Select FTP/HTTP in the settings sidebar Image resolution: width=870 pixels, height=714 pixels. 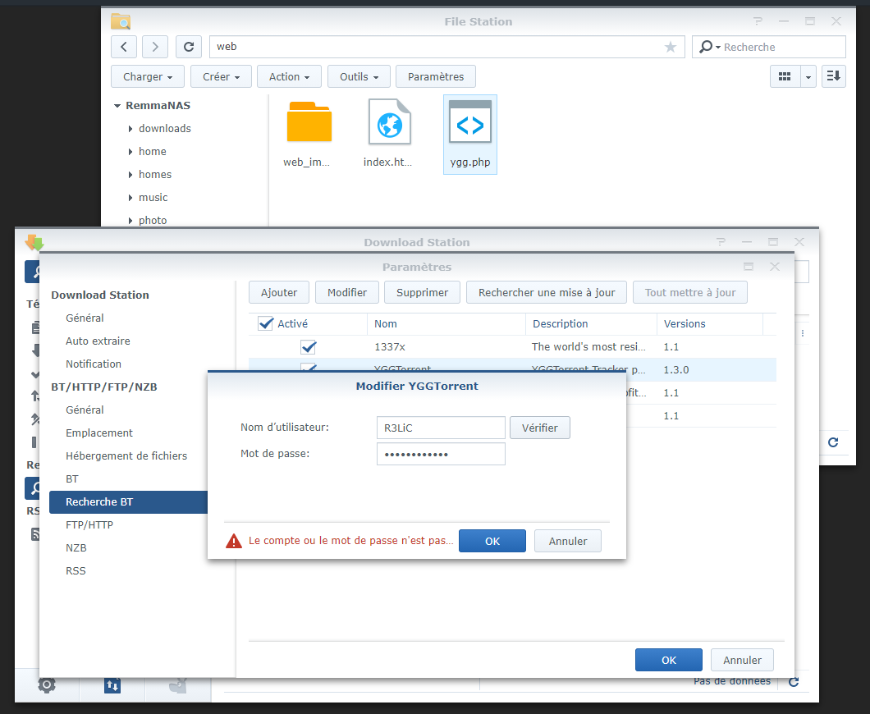(x=89, y=524)
